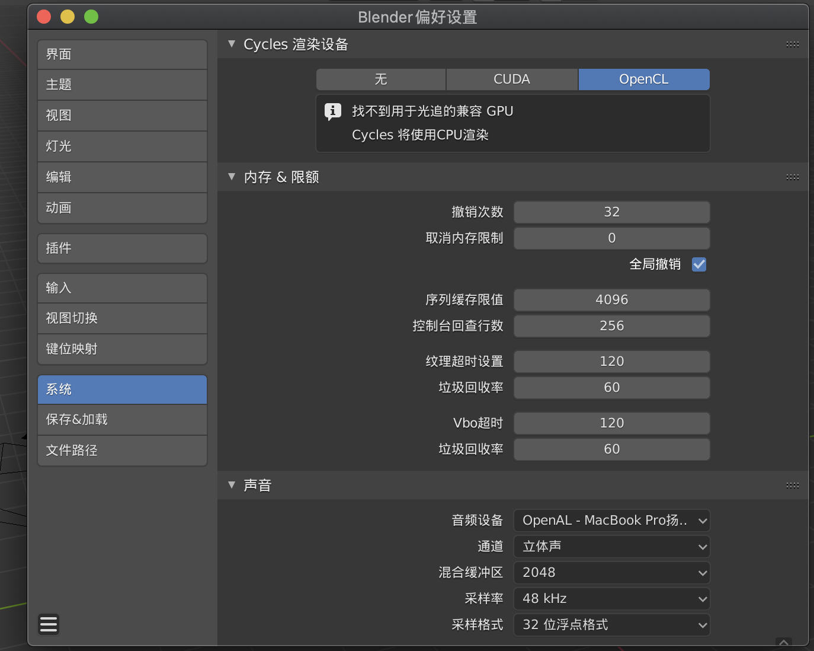The height and width of the screenshot is (651, 814).
Task: Open the 音频设备 dropdown
Action: tap(611, 521)
